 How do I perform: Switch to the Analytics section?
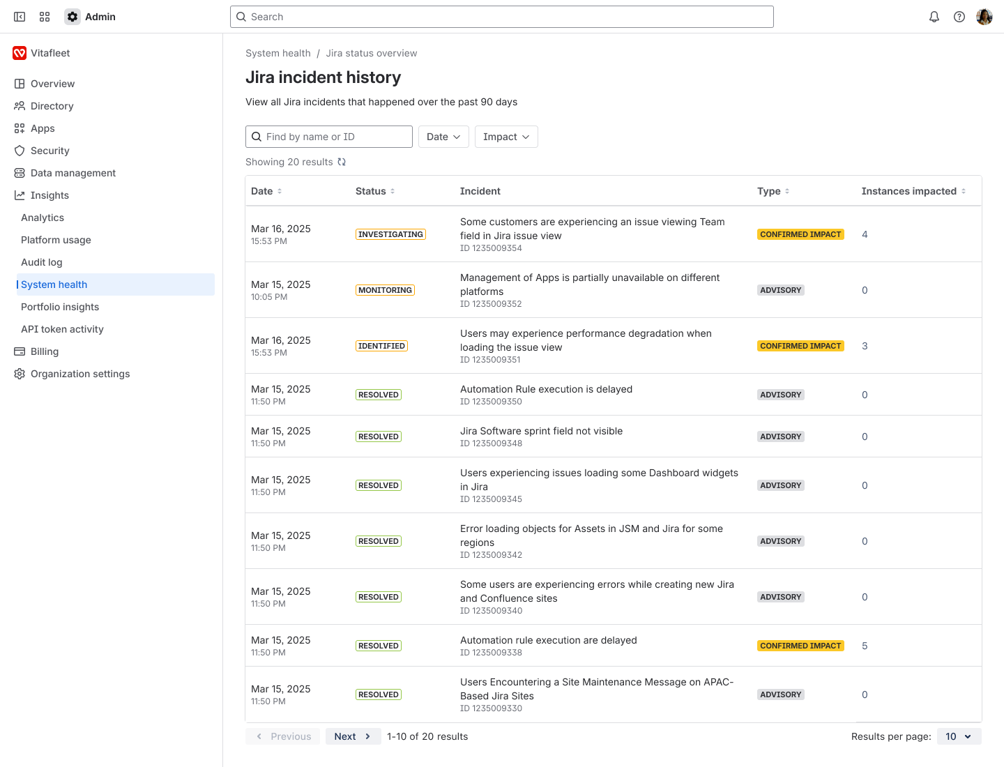(43, 217)
